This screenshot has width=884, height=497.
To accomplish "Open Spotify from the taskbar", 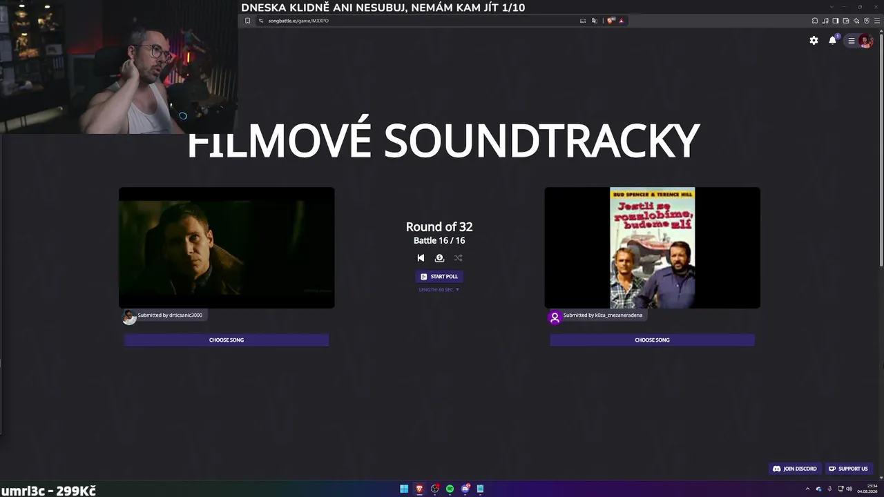I will [x=450, y=489].
